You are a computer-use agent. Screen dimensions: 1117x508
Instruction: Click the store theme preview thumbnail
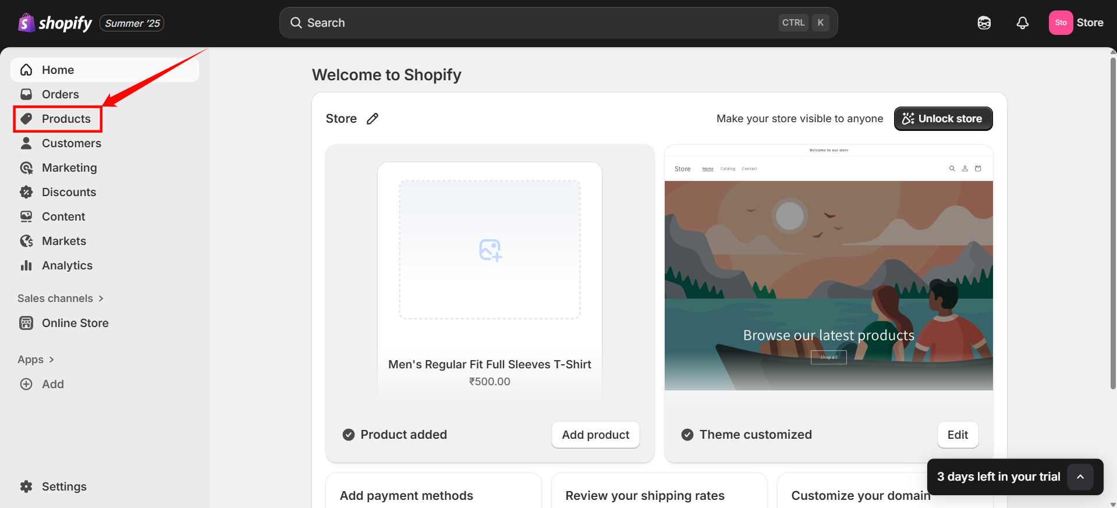[829, 268]
